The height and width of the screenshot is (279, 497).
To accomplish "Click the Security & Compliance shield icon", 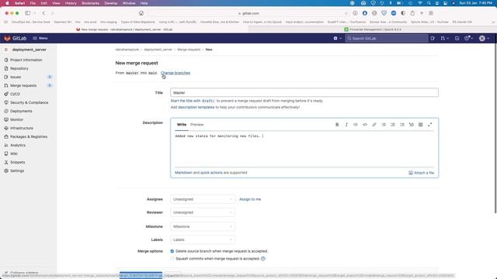I will coord(6,102).
